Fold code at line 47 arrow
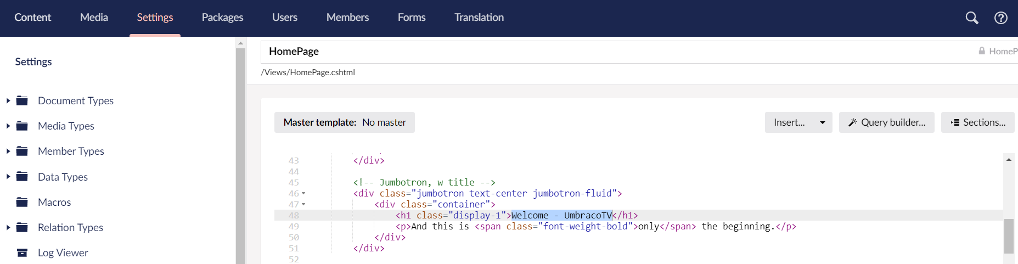This screenshot has height=264, width=1018. coord(303,204)
